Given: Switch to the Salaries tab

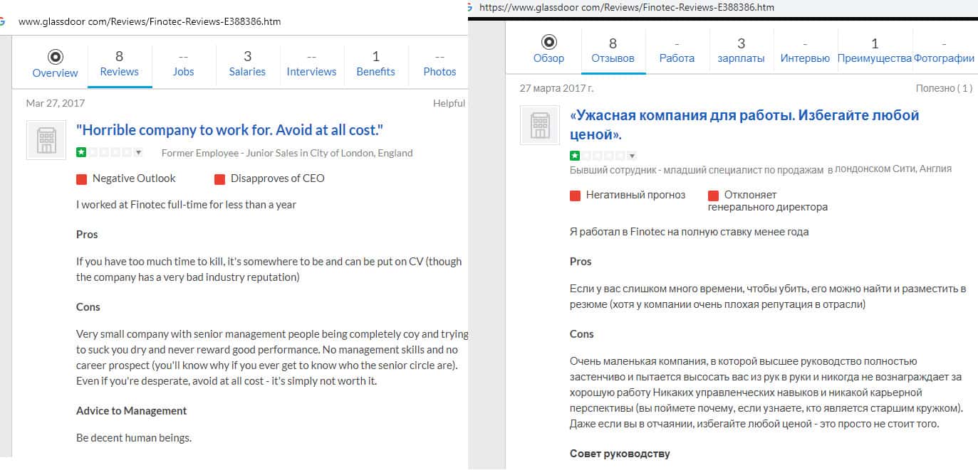Looking at the screenshot, I should point(247,64).
